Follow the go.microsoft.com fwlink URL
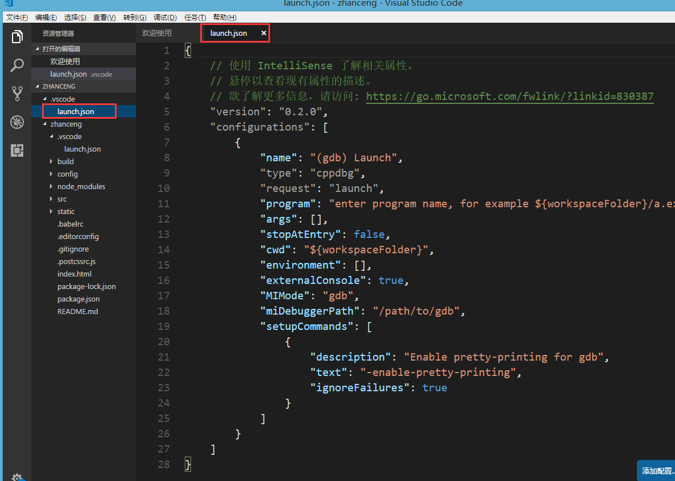675x481 pixels. click(510, 97)
